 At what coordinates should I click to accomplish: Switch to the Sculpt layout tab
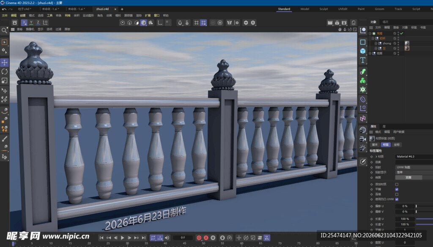point(323,9)
